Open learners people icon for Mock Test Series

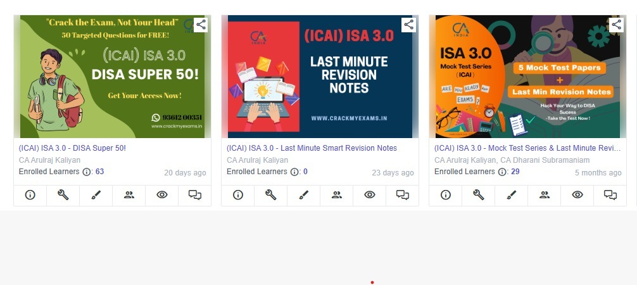545,195
